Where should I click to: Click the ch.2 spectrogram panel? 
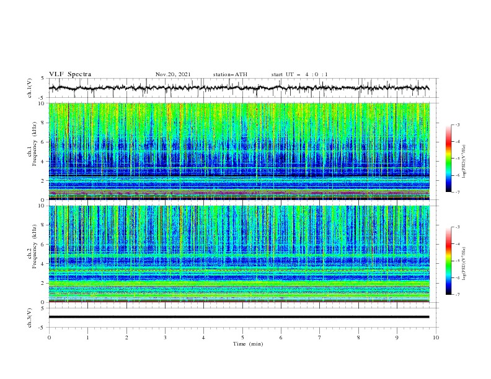pos(239,254)
